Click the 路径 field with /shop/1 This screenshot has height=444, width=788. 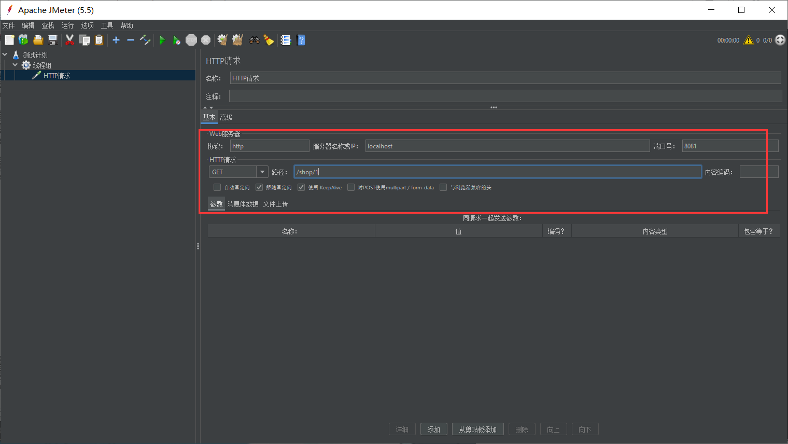[498, 172]
